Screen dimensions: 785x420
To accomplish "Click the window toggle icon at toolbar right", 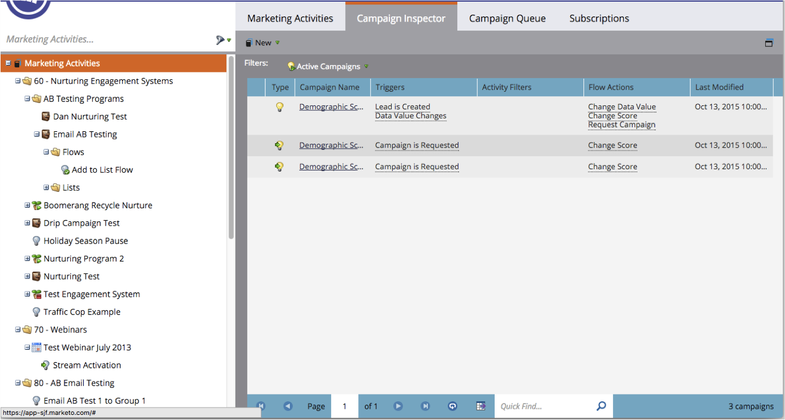I will click(x=769, y=43).
